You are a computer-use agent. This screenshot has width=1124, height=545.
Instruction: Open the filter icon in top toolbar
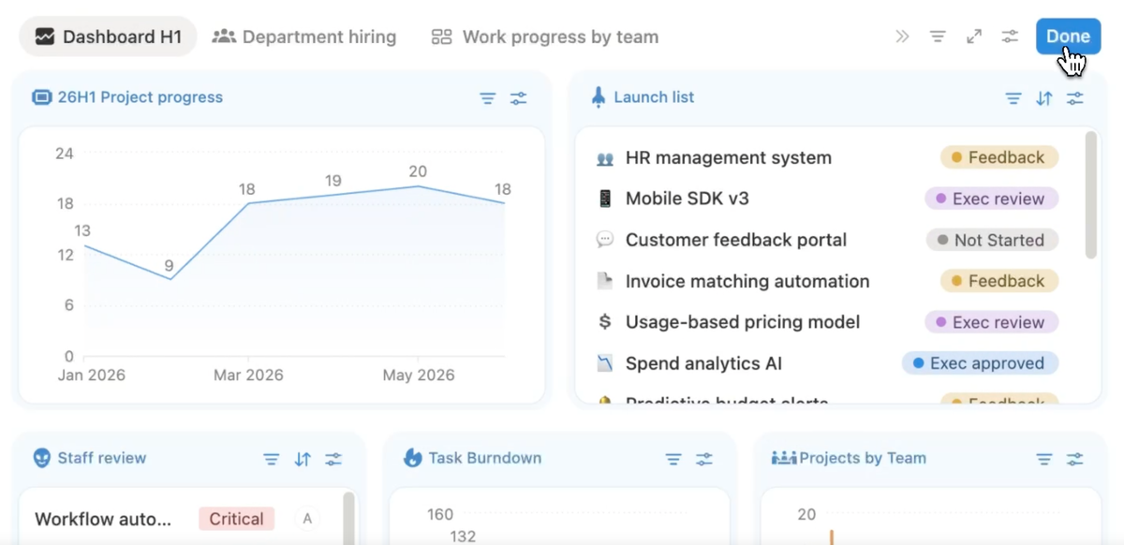[x=938, y=37]
